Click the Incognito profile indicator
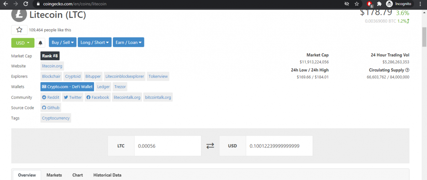 pyautogui.click(x=399, y=4)
